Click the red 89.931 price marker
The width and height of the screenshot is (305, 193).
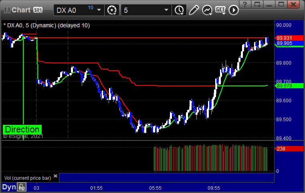tap(289, 38)
